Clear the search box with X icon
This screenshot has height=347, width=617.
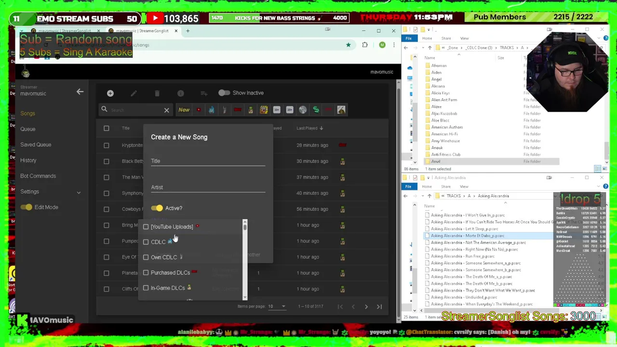pos(166,110)
